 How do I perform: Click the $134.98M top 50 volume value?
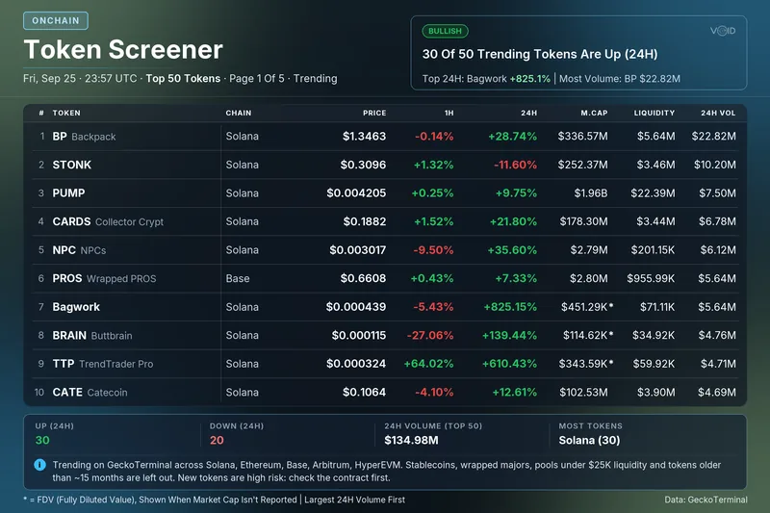click(x=411, y=441)
